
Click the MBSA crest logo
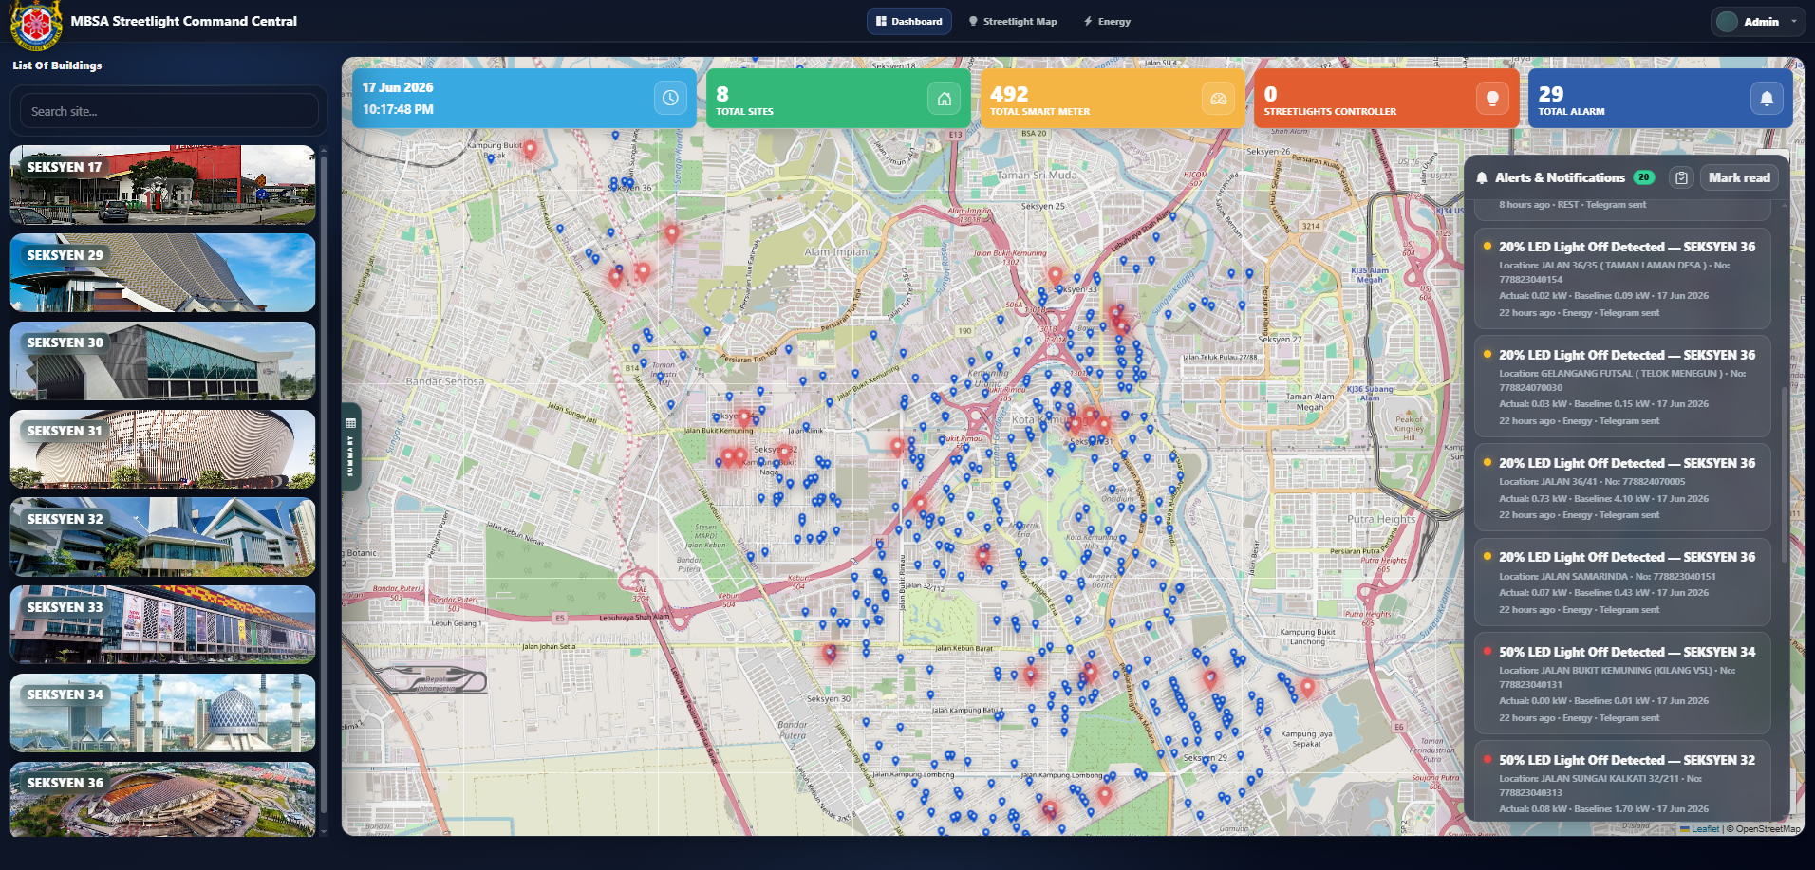point(36,23)
